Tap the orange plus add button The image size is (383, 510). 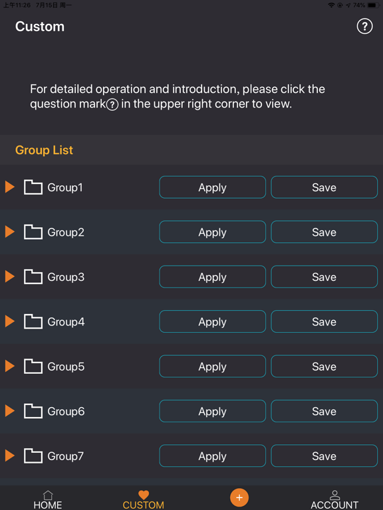[239, 497]
